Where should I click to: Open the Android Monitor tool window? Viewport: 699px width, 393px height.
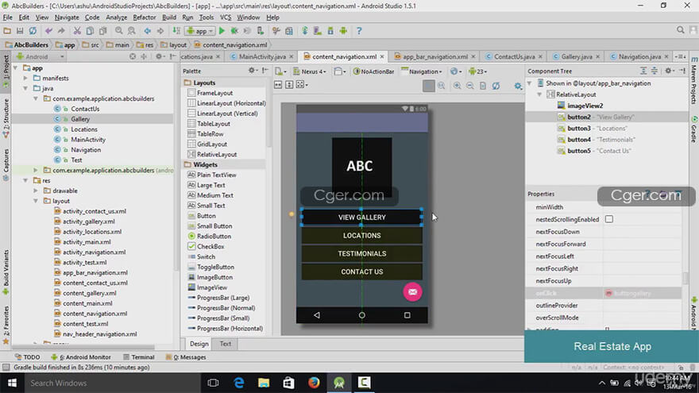click(x=81, y=357)
